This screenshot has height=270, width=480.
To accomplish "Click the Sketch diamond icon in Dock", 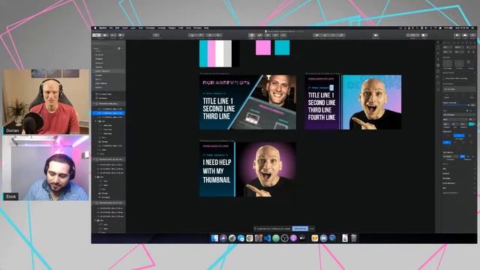I will pyautogui.click(x=315, y=238).
